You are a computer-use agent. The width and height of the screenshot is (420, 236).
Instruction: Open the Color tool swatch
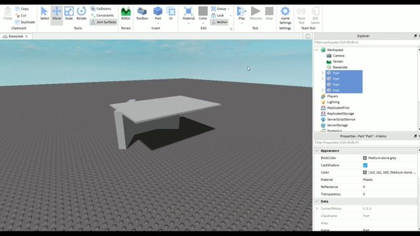click(x=203, y=12)
